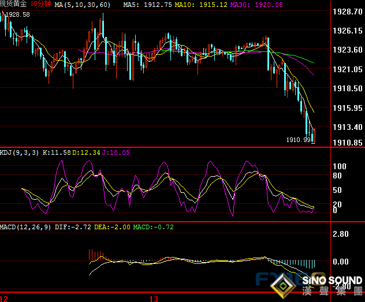Select the 10分钟 timeframe label
365x302 pixels.
click(x=40, y=4)
